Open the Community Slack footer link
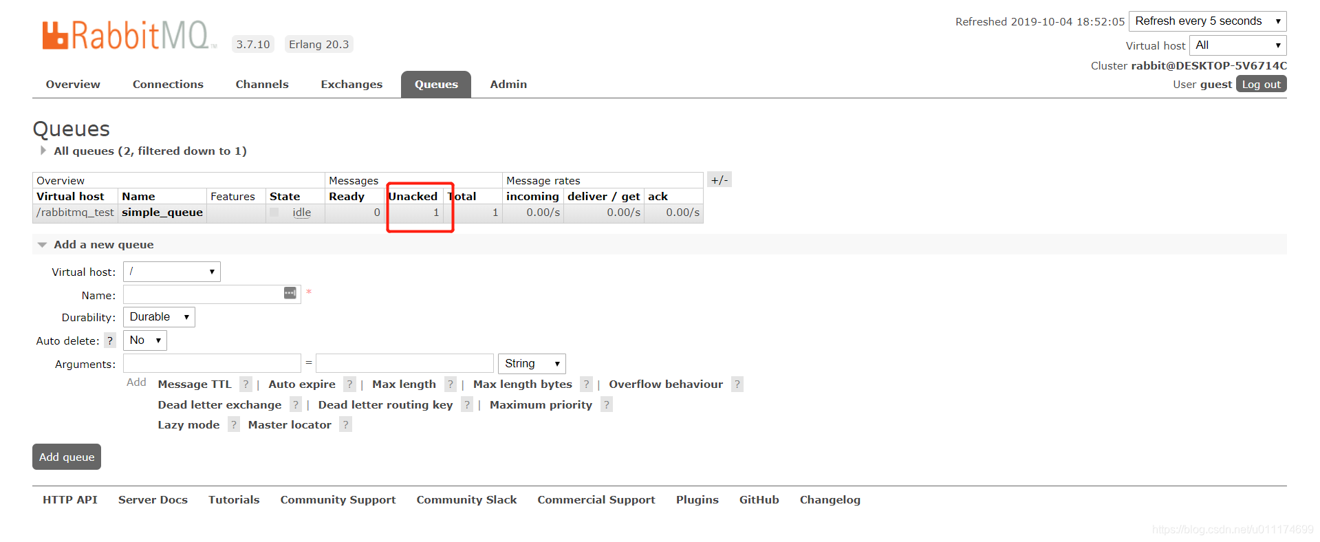Screen dimensions: 1320x542 (466, 500)
